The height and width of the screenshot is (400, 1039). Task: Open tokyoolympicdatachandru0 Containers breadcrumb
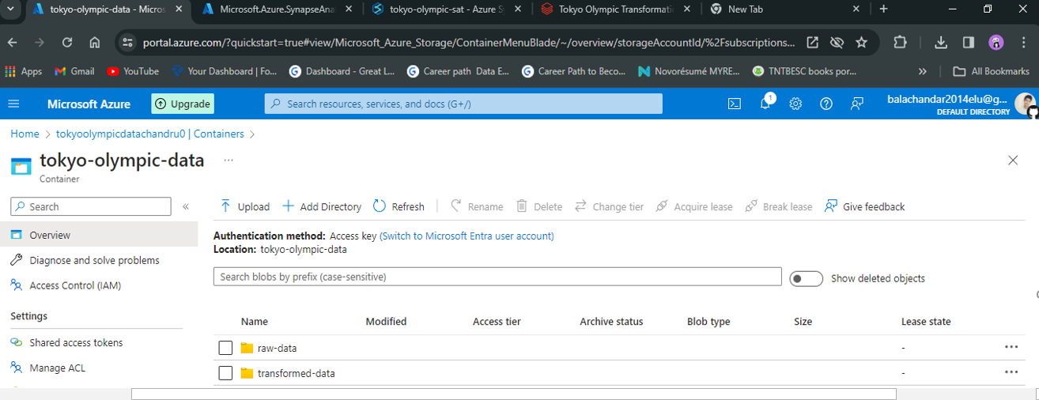click(x=150, y=134)
